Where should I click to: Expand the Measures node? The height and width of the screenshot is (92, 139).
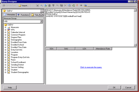(5, 27)
